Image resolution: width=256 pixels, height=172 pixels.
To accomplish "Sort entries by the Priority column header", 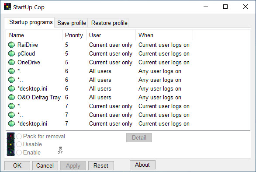I will (74, 35).
